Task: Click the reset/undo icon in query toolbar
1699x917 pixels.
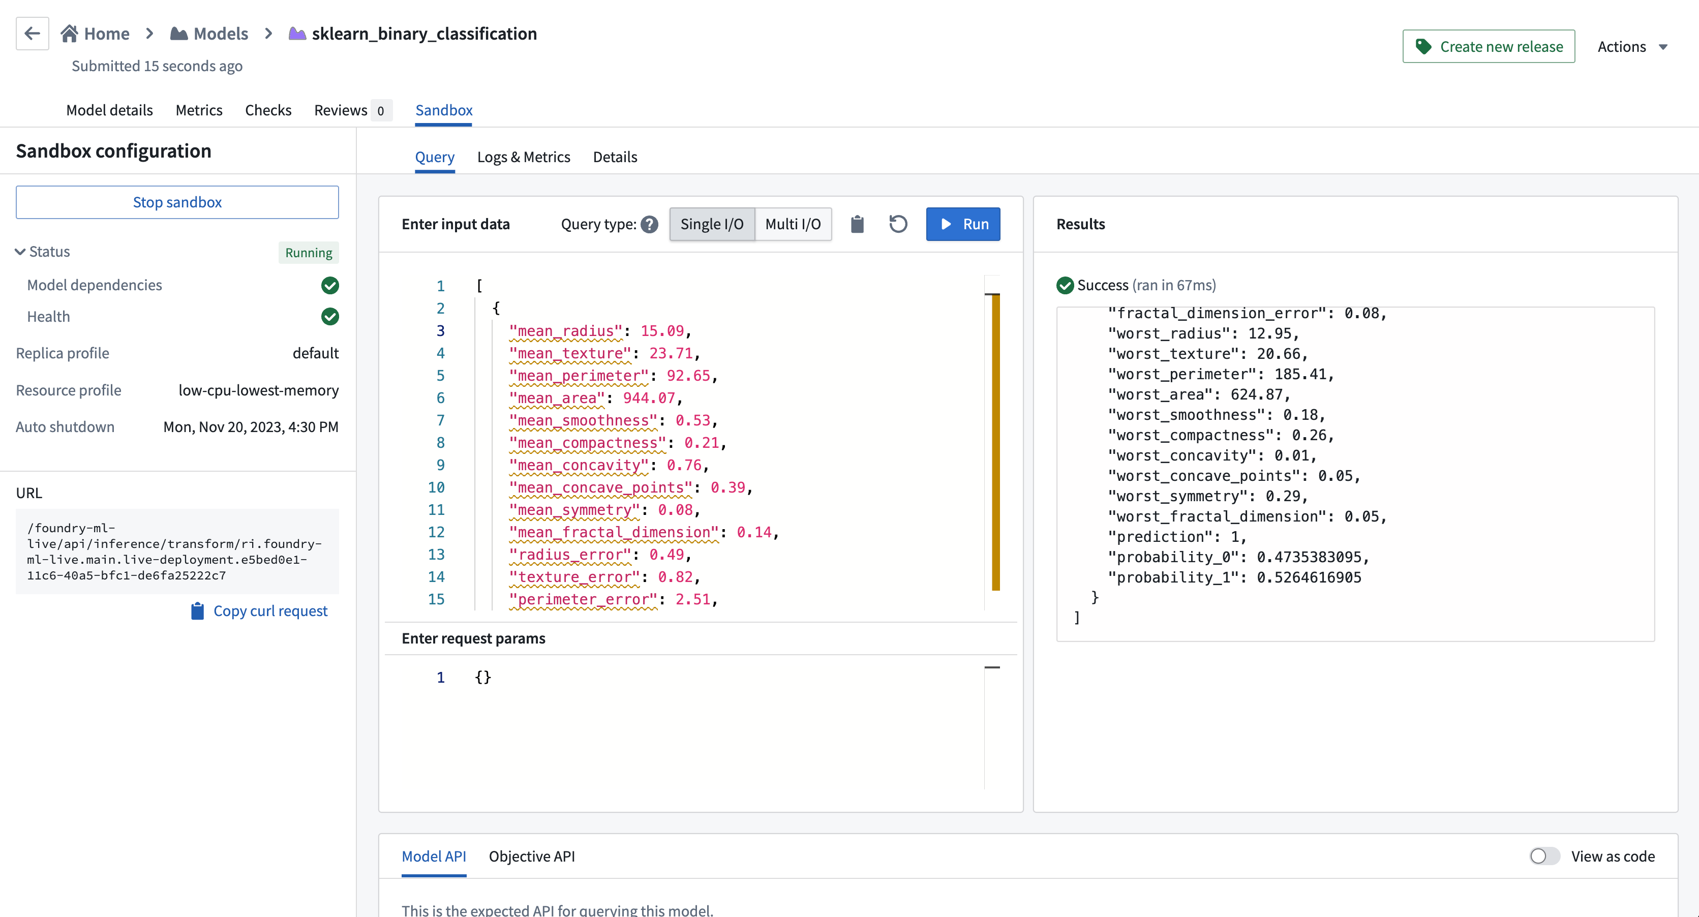Action: 900,224
